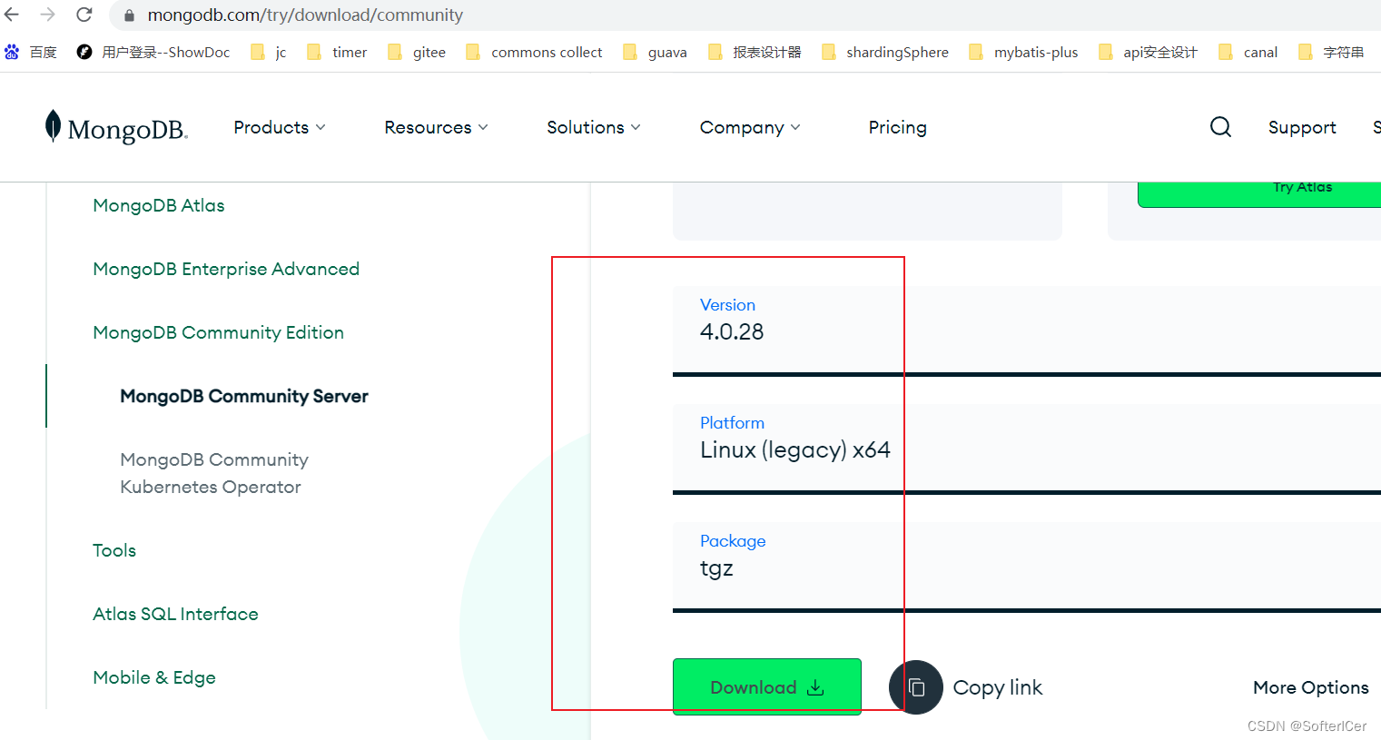Screen dimensions: 1381x740
Task: Open the gitee bookmark folder
Action: pyautogui.click(x=417, y=53)
